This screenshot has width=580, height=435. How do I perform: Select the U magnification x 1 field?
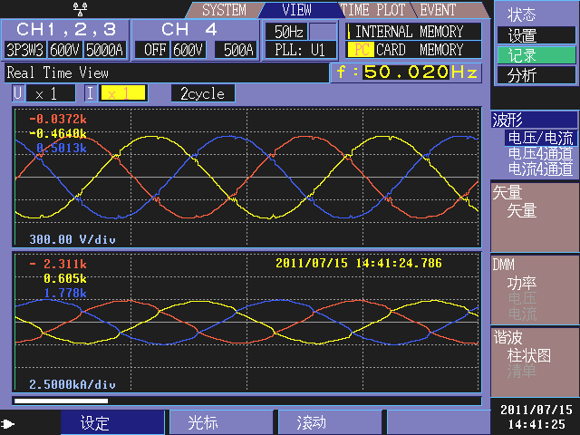coord(51,93)
